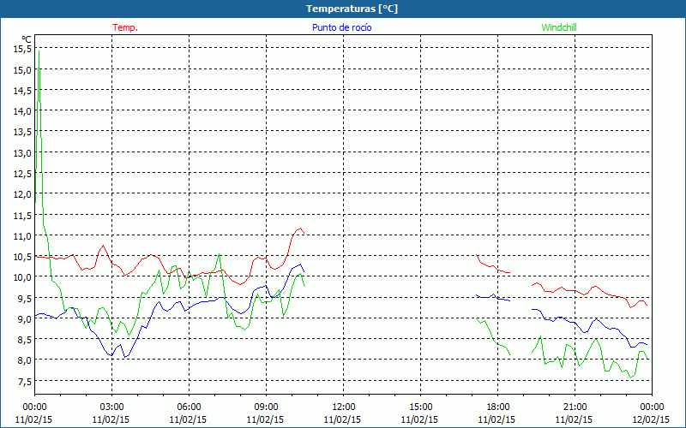Click the 06:00 time axis label
The width and height of the screenshot is (686, 428).
tap(189, 407)
